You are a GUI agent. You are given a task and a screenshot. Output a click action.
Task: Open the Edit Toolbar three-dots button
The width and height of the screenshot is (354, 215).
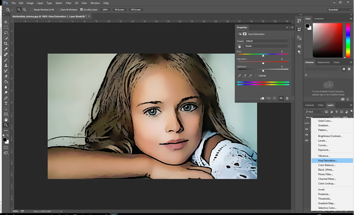(x=6, y=131)
